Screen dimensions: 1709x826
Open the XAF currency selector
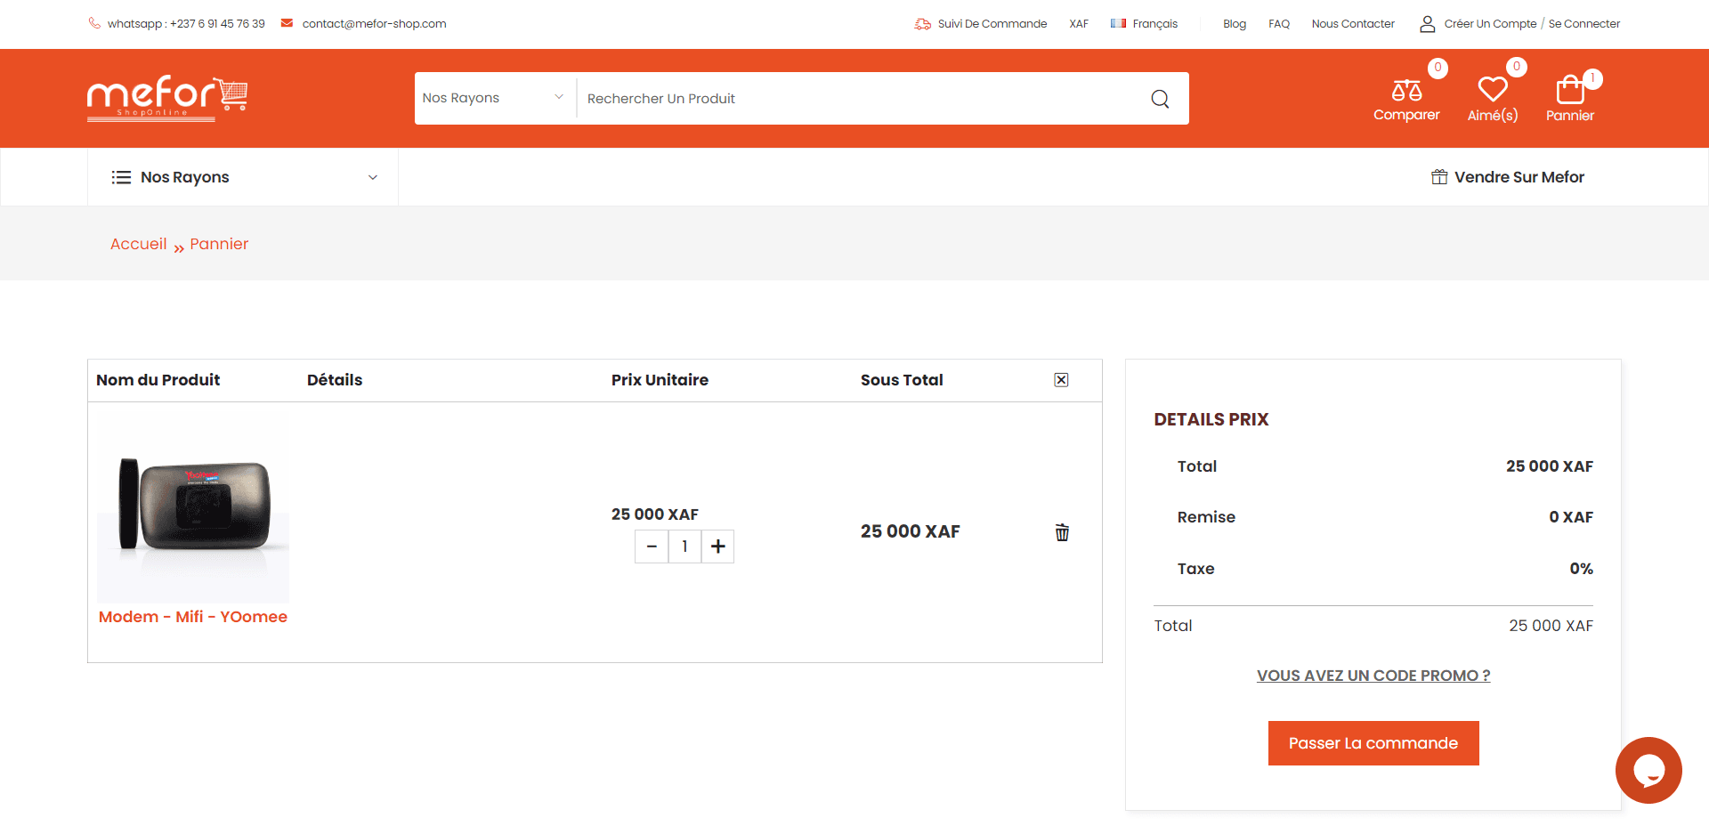coord(1079,24)
